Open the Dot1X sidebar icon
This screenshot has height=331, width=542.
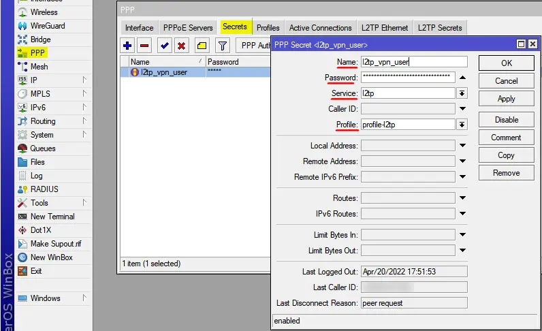point(22,230)
